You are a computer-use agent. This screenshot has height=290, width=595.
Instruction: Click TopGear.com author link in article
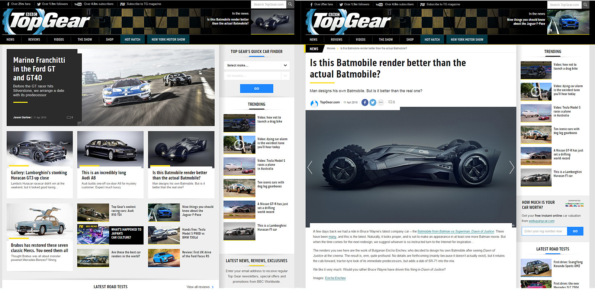(x=329, y=102)
